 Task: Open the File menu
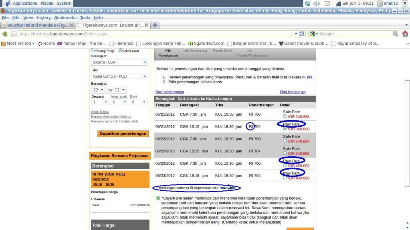pyautogui.click(x=5, y=18)
